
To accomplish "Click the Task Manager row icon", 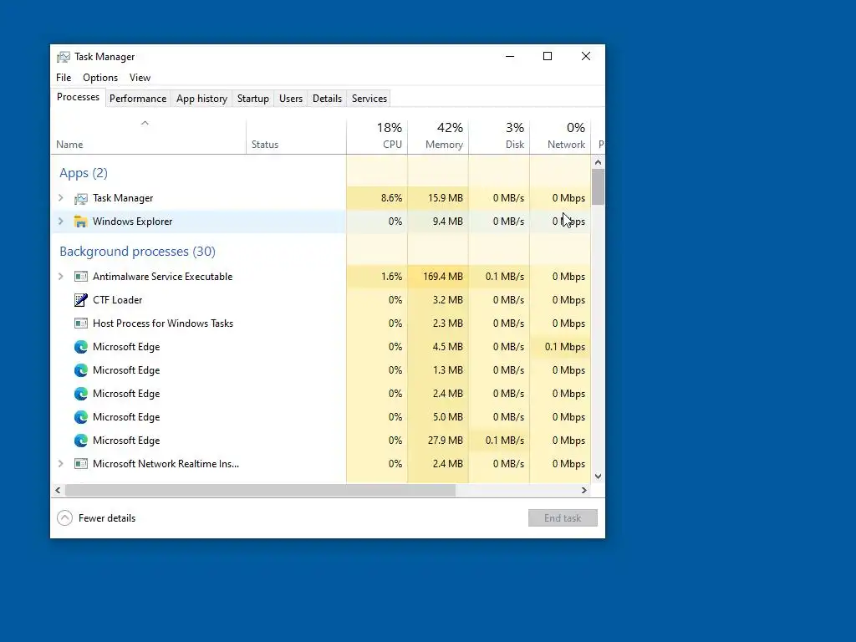I will point(81,198).
